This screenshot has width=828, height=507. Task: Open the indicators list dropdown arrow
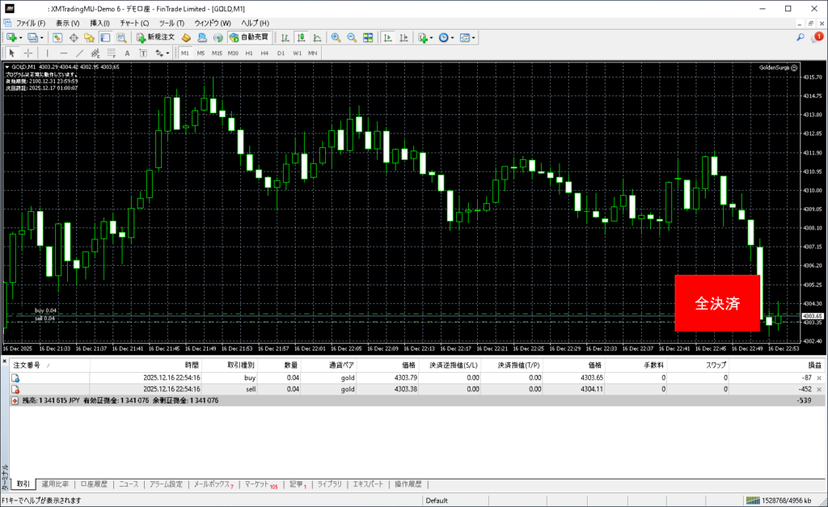(x=432, y=38)
